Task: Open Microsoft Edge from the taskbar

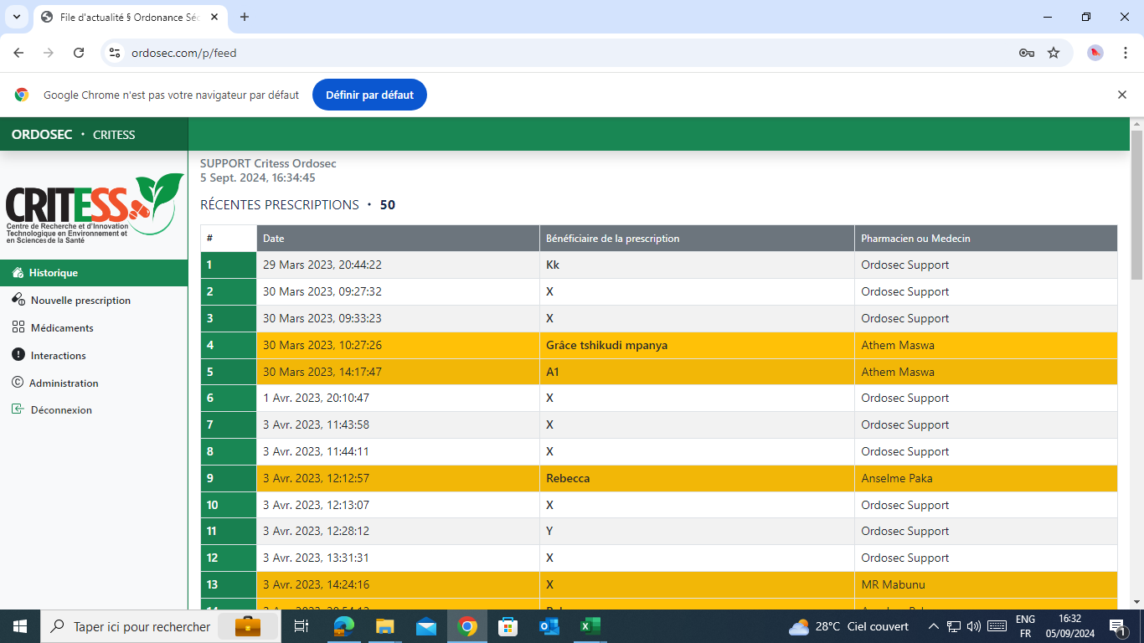Action: pyautogui.click(x=343, y=626)
